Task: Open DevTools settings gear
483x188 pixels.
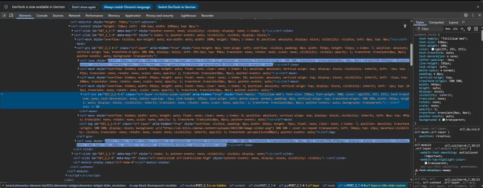Action: point(466,15)
